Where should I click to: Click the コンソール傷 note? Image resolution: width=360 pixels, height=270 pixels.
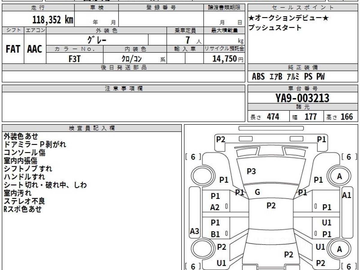(x=24, y=152)
